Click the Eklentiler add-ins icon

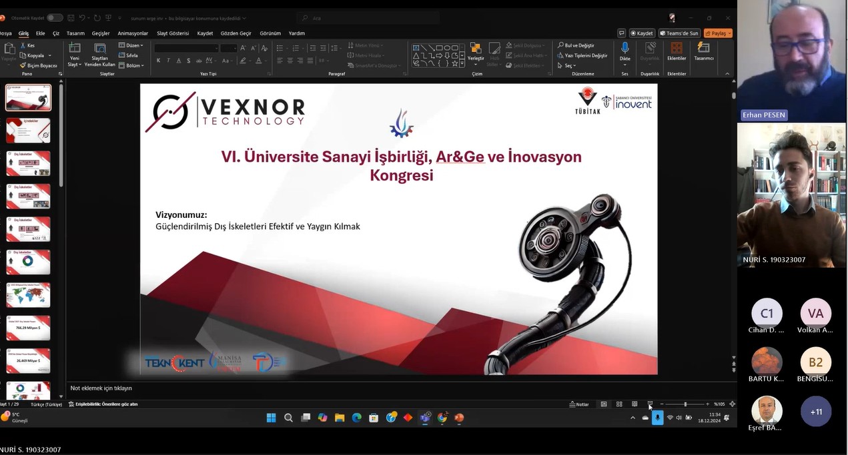676,48
